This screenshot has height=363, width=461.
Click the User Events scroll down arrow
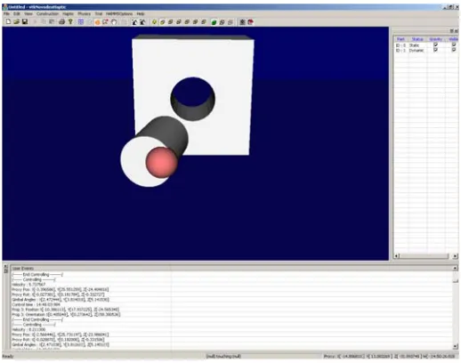coord(456,346)
